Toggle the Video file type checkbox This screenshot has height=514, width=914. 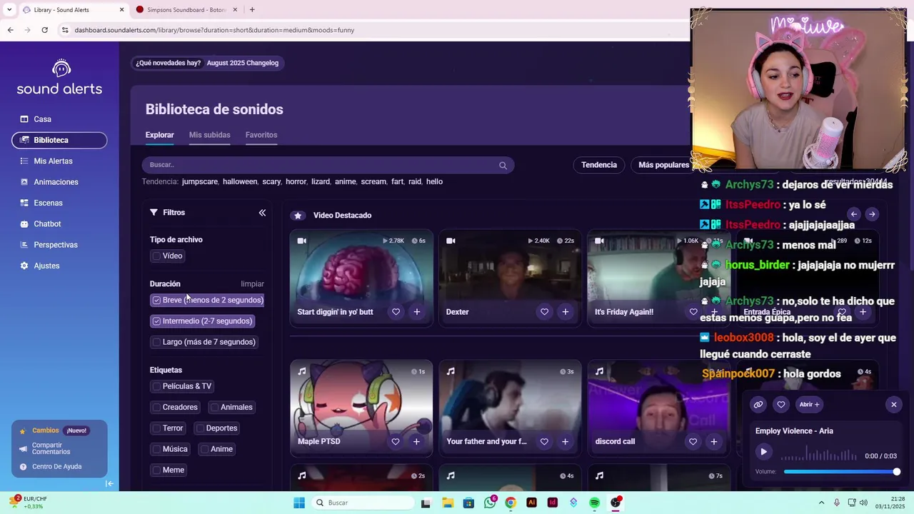156,256
